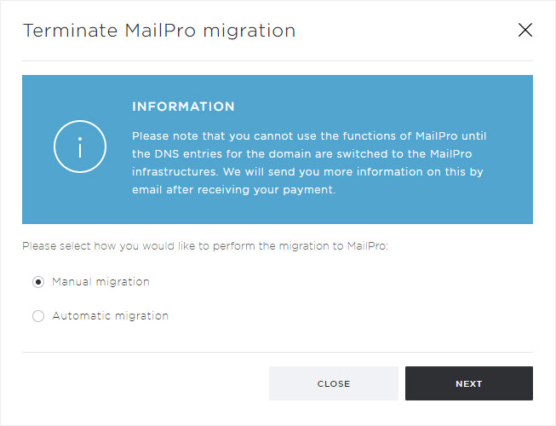Click the DNS entries notice paragraph
This screenshot has height=426, width=556.
pos(309,163)
